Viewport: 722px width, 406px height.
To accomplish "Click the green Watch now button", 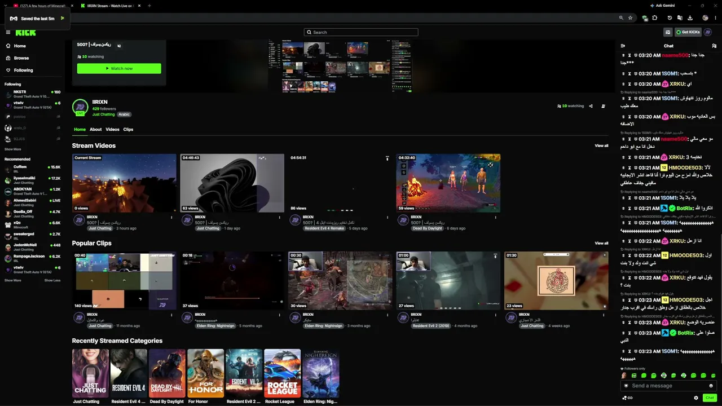I will [x=119, y=68].
